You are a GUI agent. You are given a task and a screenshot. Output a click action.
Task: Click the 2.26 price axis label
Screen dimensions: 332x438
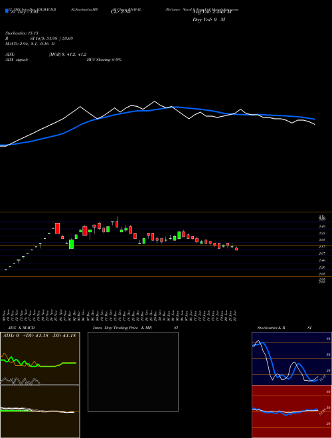coord(321,267)
